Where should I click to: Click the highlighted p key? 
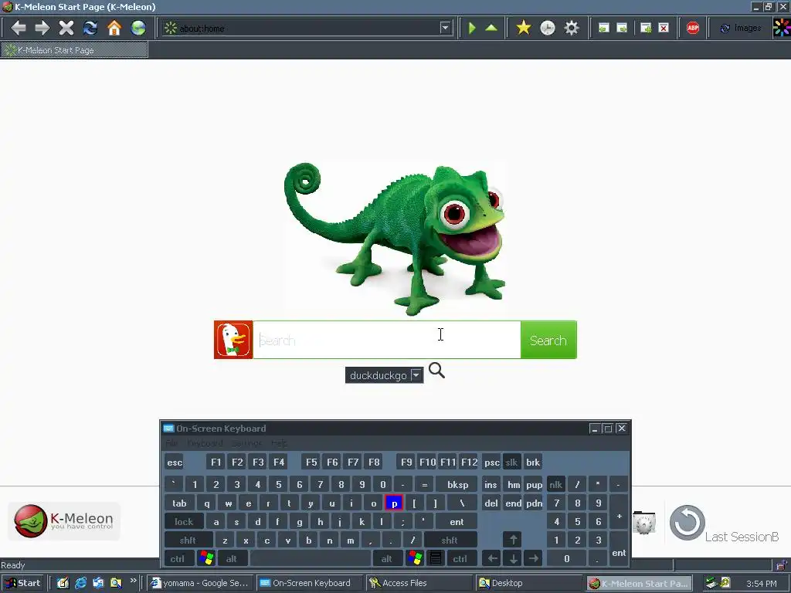(394, 503)
